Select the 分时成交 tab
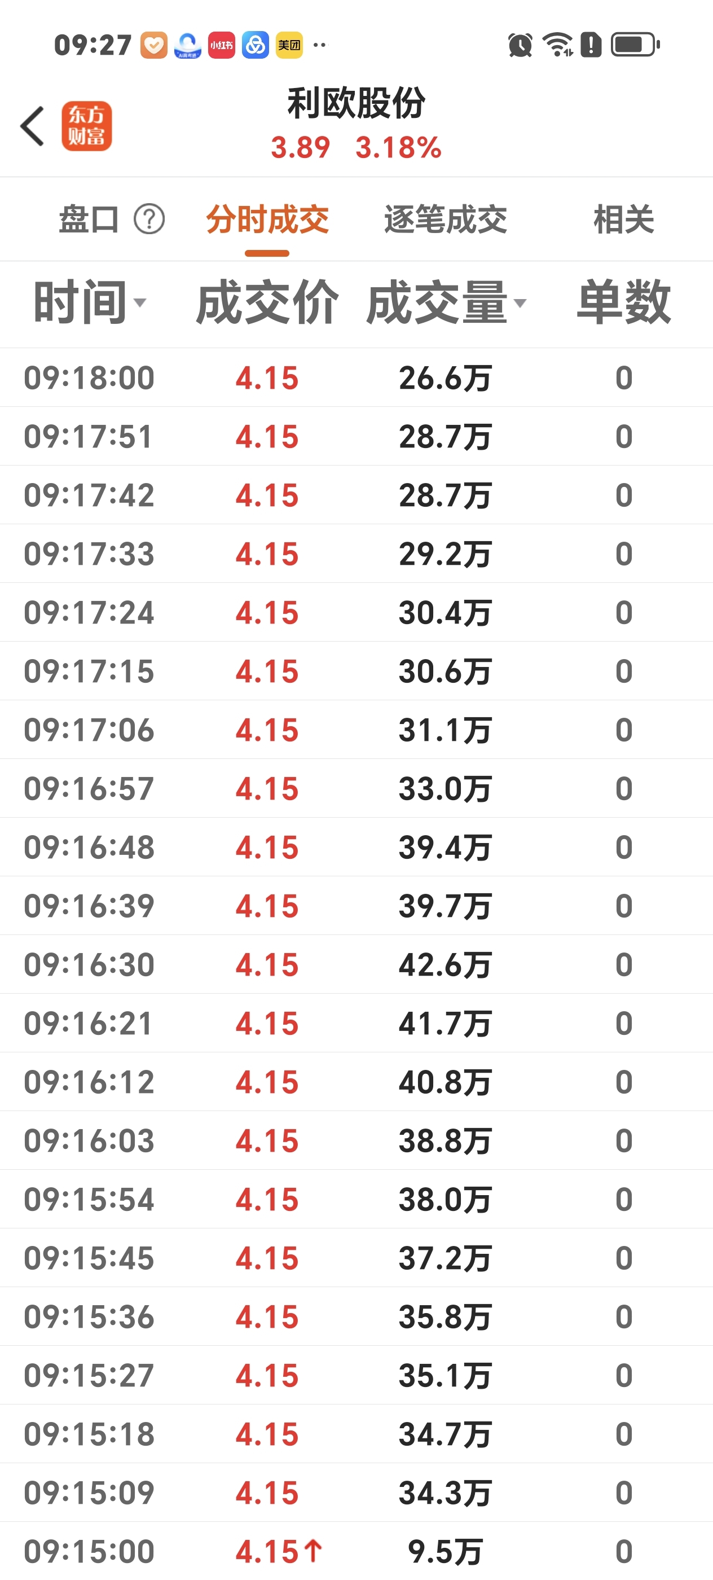Screen dimensions: 713x1580 point(267,220)
